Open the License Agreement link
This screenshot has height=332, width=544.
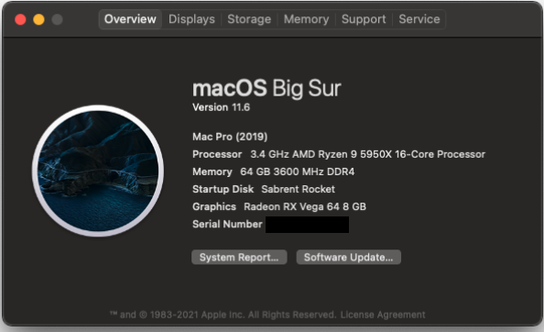[x=383, y=315]
